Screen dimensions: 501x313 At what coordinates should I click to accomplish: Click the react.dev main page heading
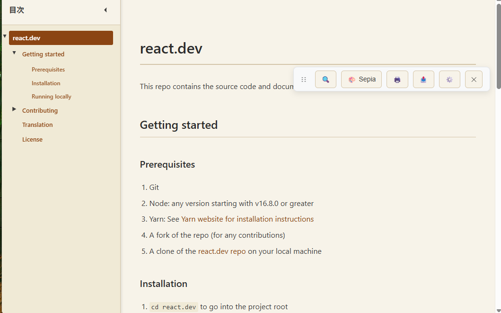pos(171,48)
